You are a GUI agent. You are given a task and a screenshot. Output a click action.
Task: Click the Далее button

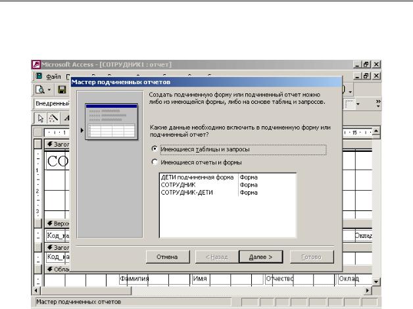click(x=261, y=257)
